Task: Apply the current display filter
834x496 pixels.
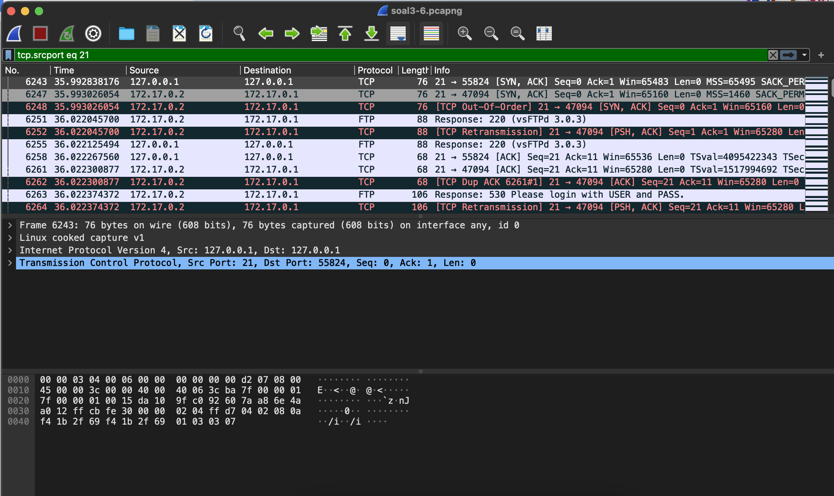Action: [x=789, y=55]
